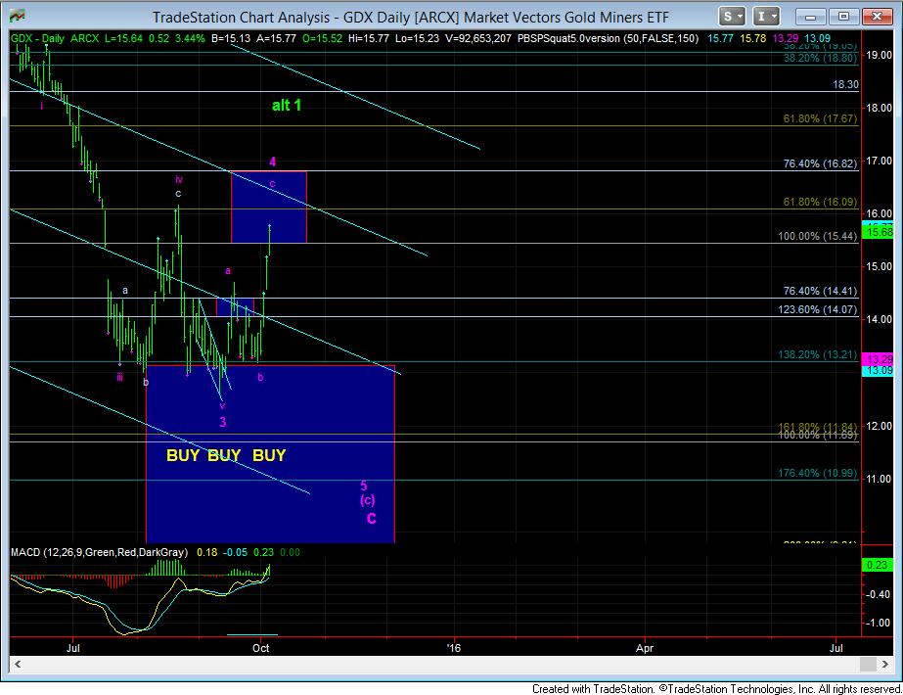Viewport: 903px width, 695px height.
Task: Click the PBSPSquat5.0version indicator label
Action: (x=608, y=38)
